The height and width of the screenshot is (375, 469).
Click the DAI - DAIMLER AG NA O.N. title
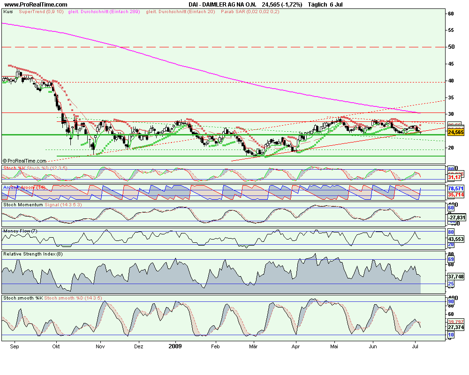click(x=222, y=5)
